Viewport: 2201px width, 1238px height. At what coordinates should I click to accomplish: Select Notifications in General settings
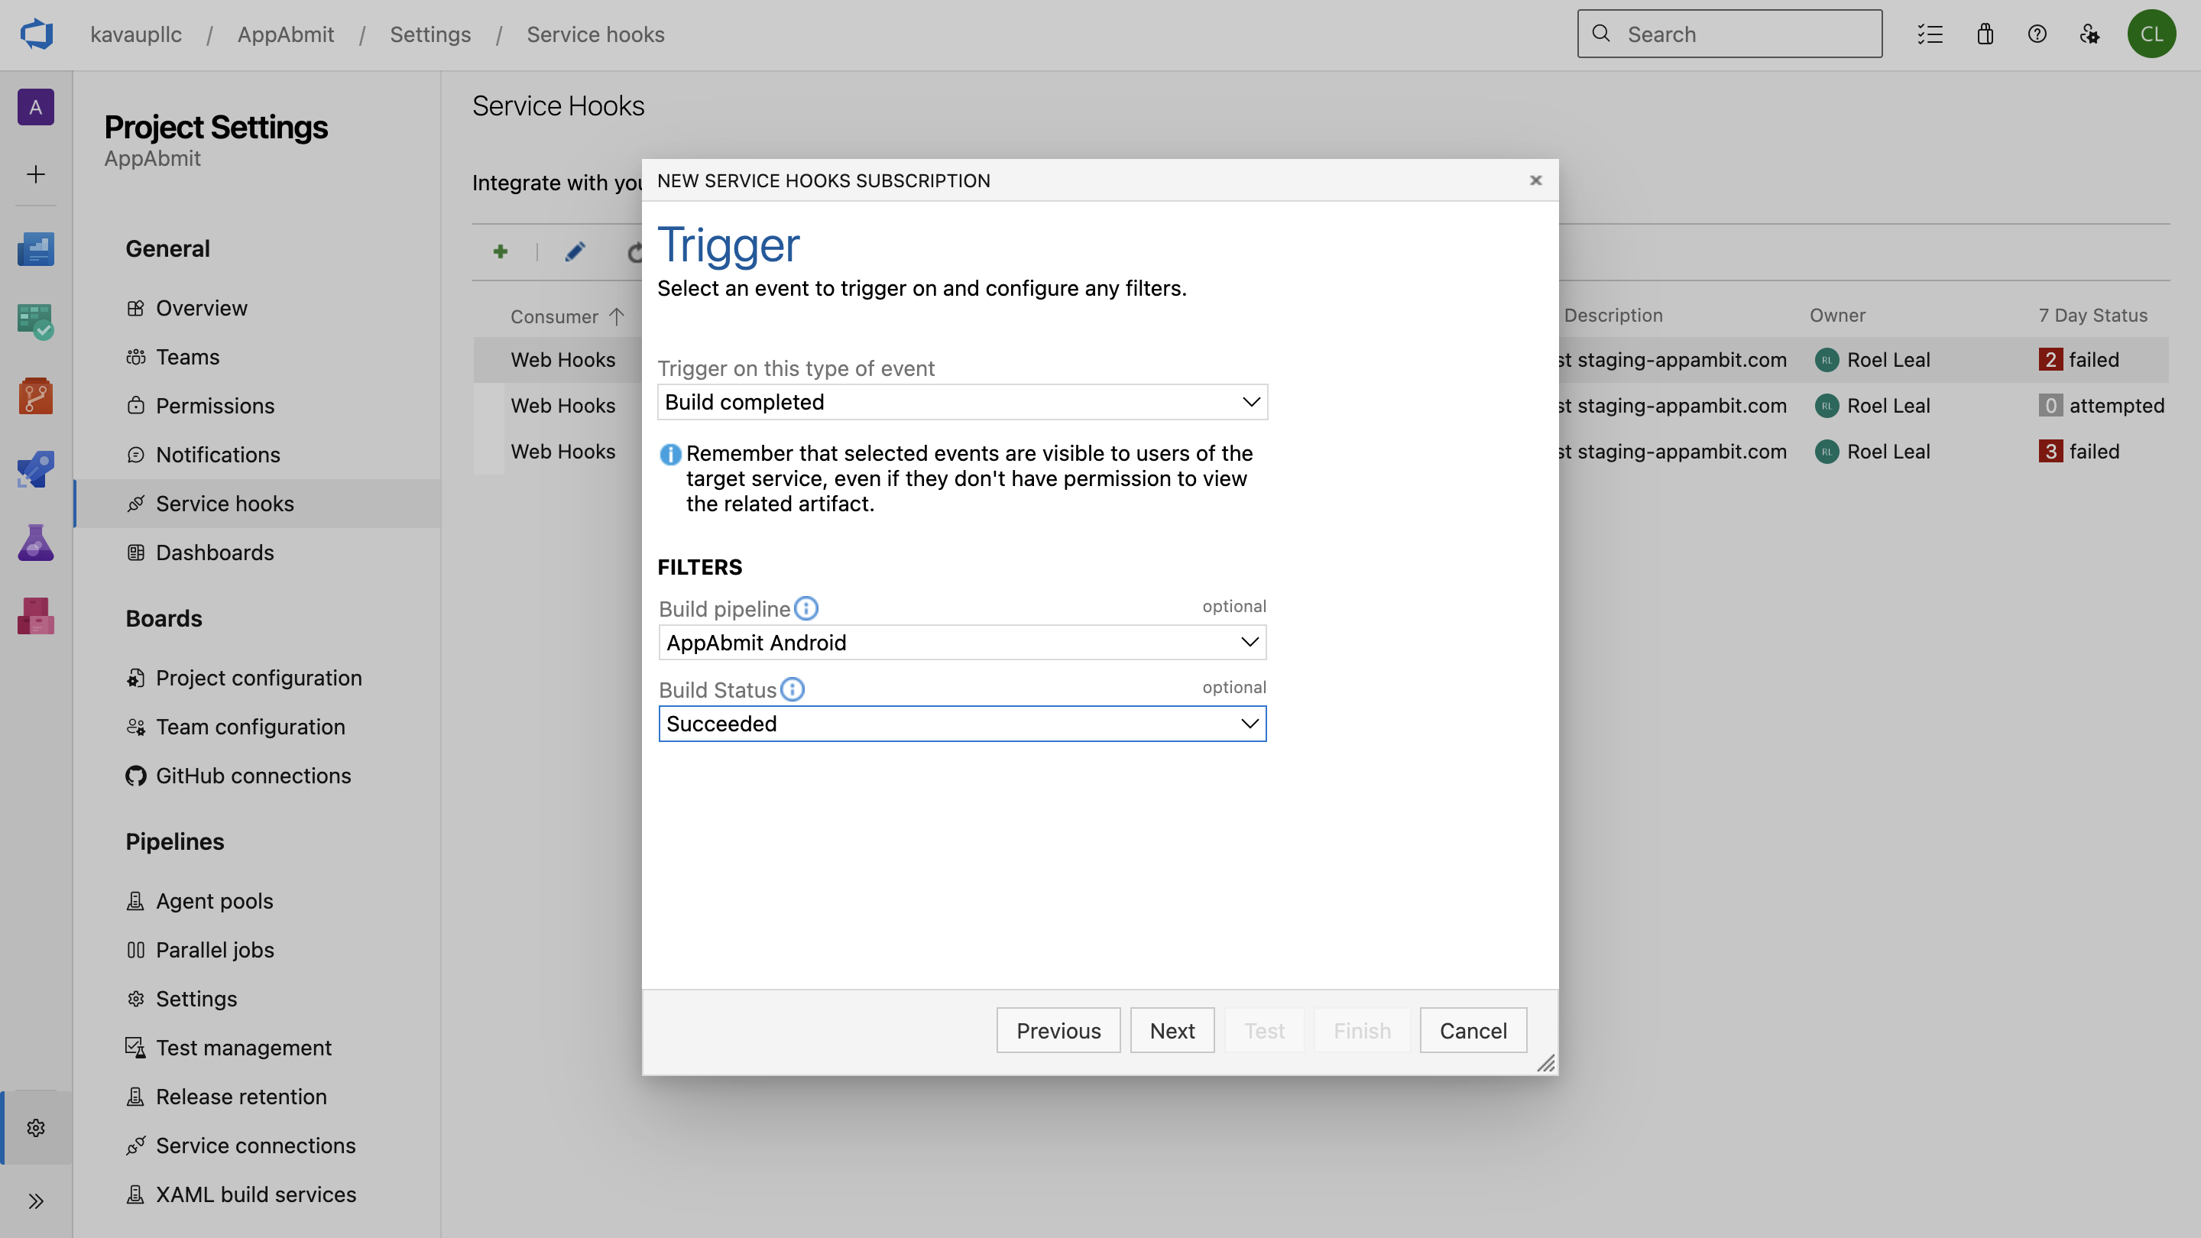(217, 455)
